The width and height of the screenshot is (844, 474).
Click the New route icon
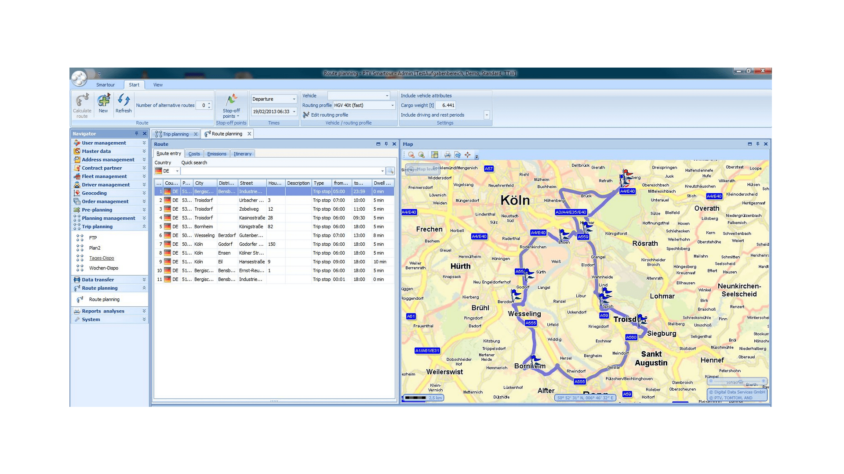103,101
